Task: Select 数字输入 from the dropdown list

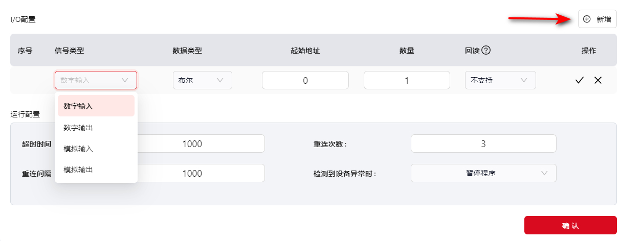Action: [x=96, y=106]
